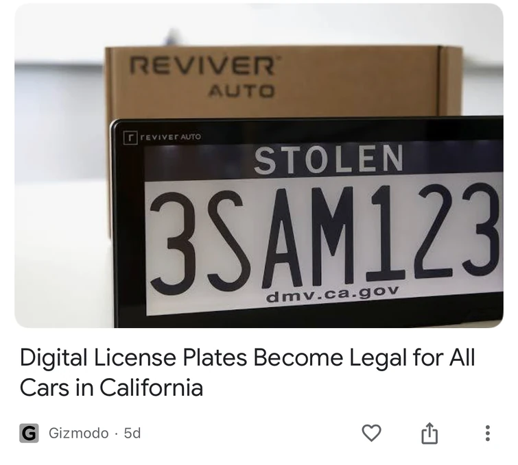Click the word Digital in the headline

point(54,359)
